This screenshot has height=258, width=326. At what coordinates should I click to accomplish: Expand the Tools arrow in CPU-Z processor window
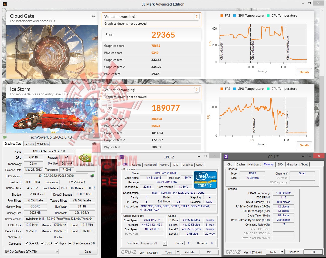pos(178,252)
